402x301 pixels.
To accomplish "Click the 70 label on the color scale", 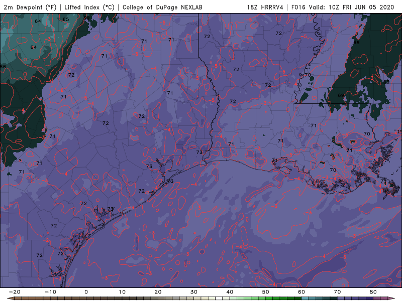I will pyautogui.click(x=337, y=292).
